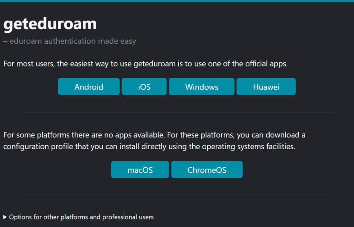Click the 'For some platforms' paragraph
This screenshot has height=227, width=354.
[154, 141]
